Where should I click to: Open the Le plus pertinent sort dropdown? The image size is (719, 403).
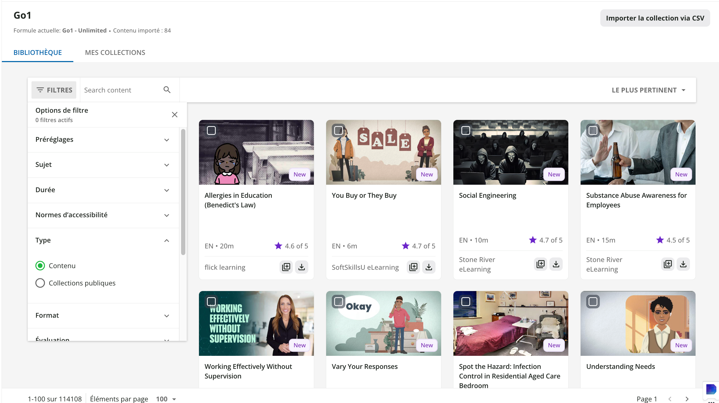click(x=649, y=90)
